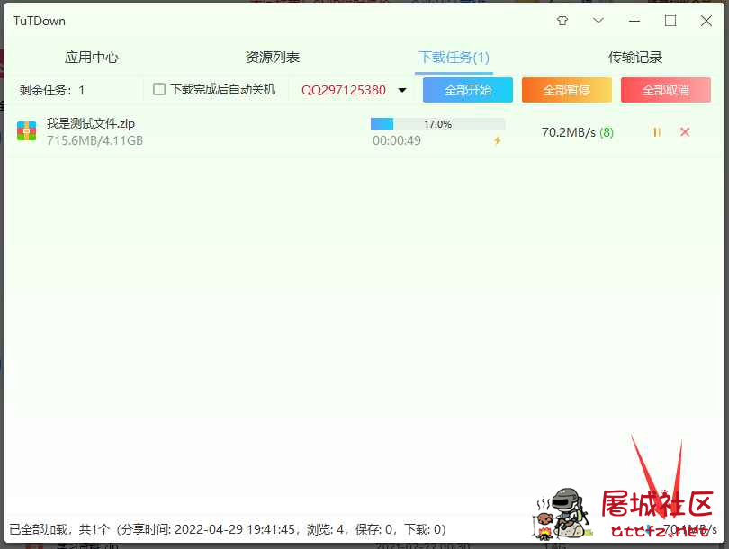Click the lightning acceleration icon
The height and width of the screenshot is (549, 729).
pyautogui.click(x=498, y=140)
